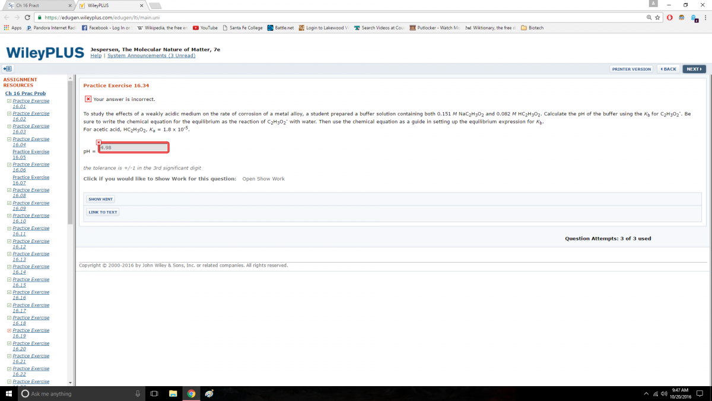712x401 pixels.
Task: Click the SHOW HINT button
Action: click(x=100, y=200)
